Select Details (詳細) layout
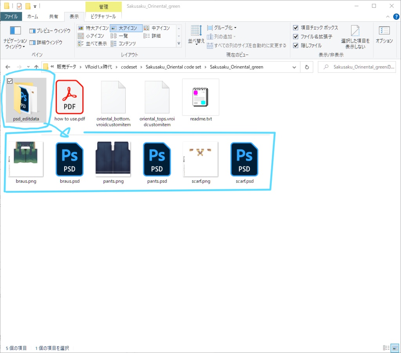 [152, 36]
